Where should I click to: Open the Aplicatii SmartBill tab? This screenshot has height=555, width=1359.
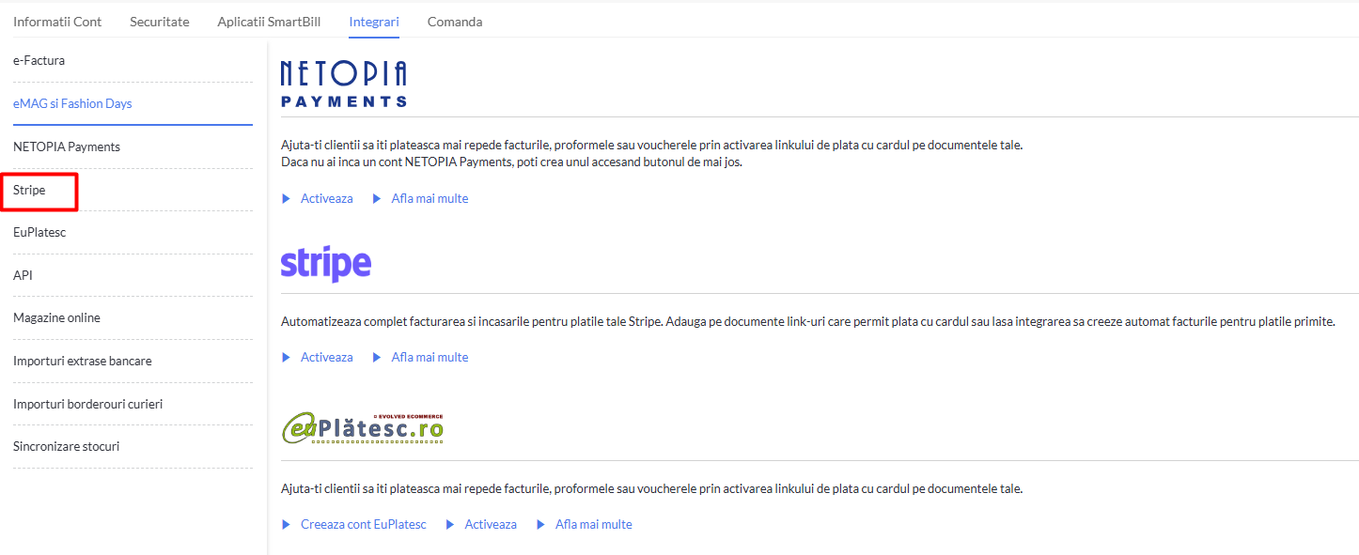pos(269,22)
